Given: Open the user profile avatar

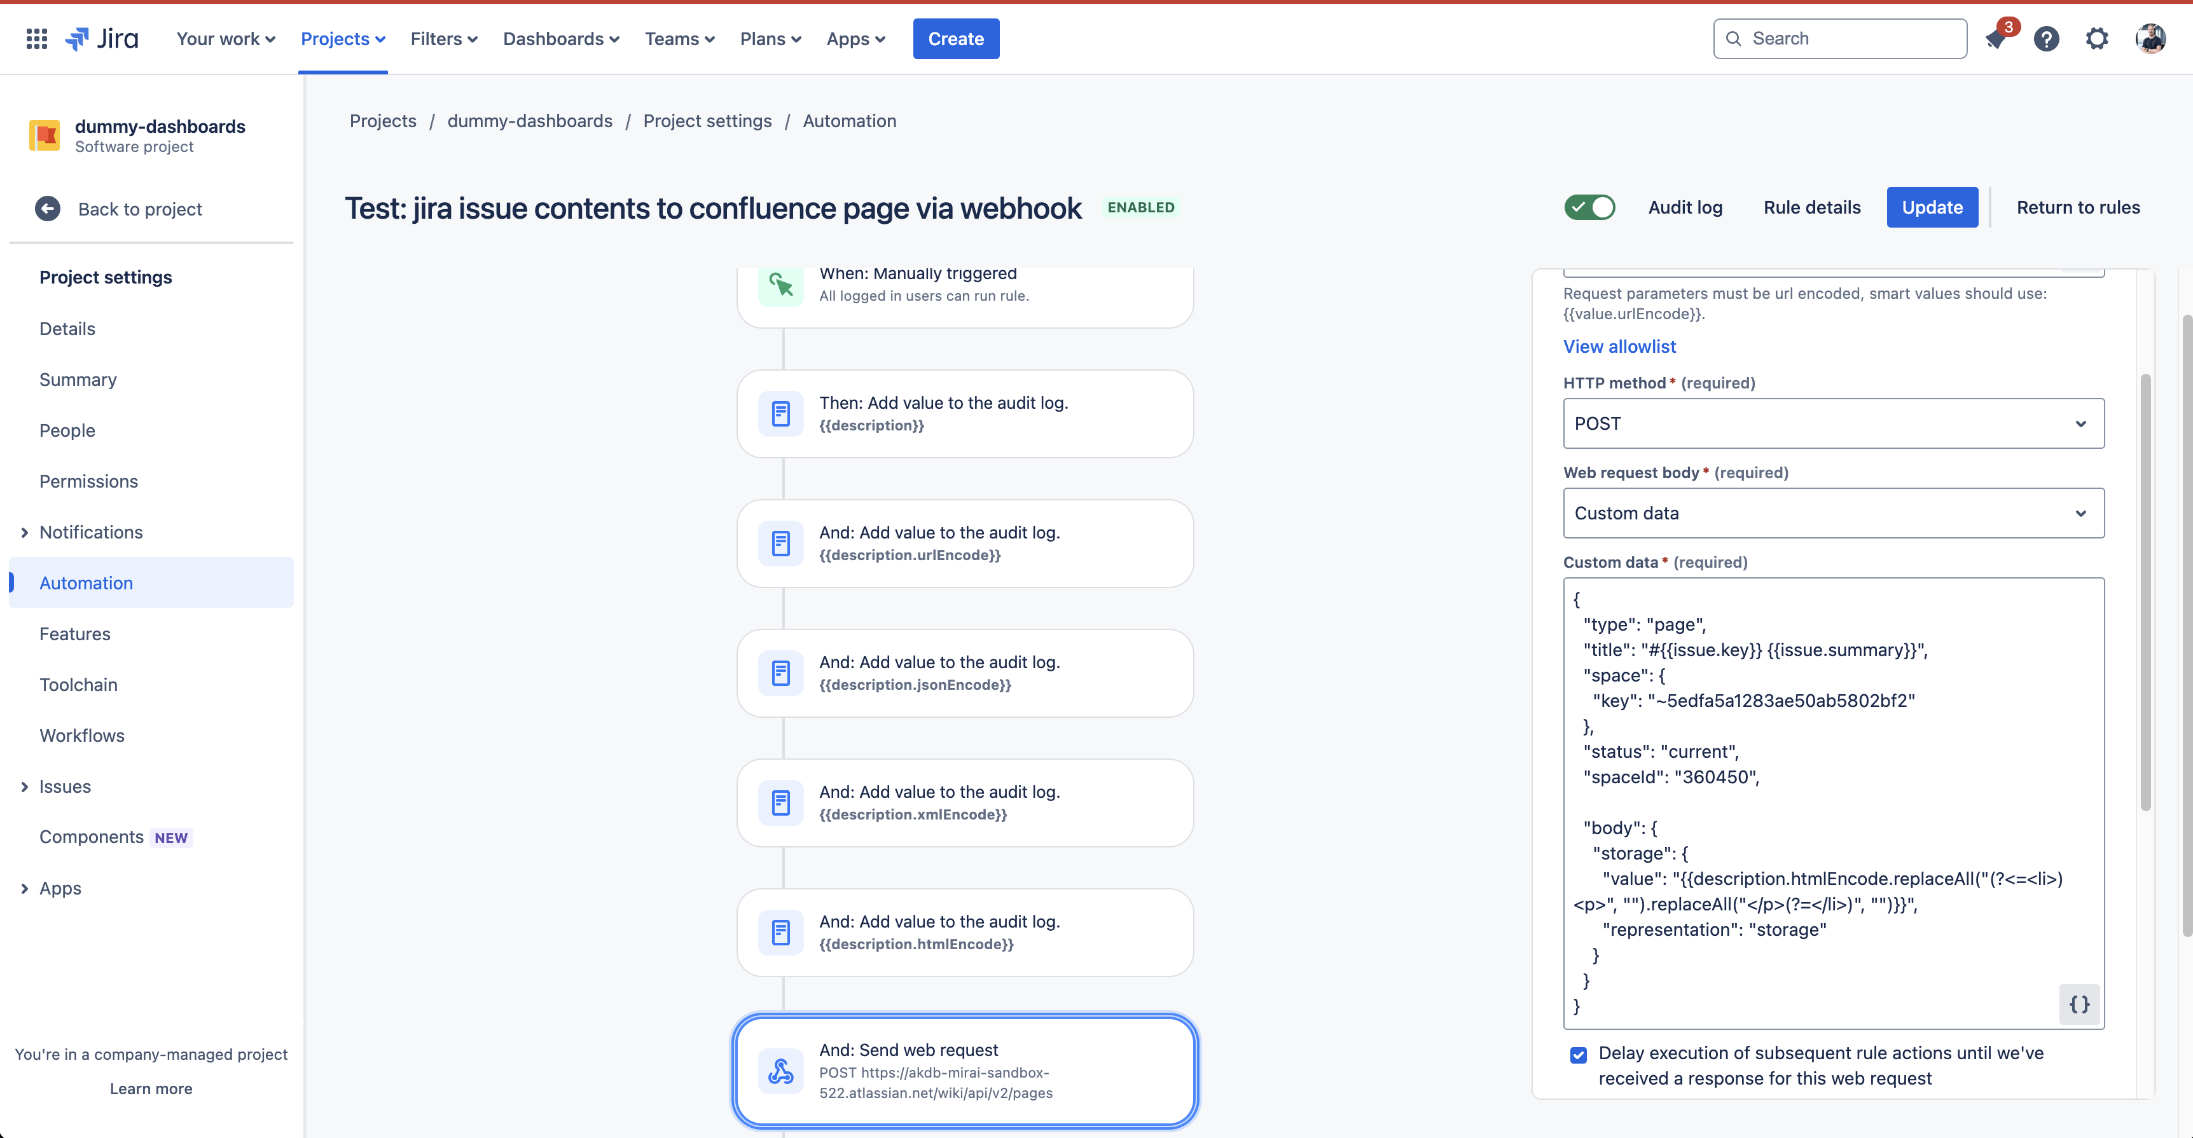Looking at the screenshot, I should [2150, 39].
